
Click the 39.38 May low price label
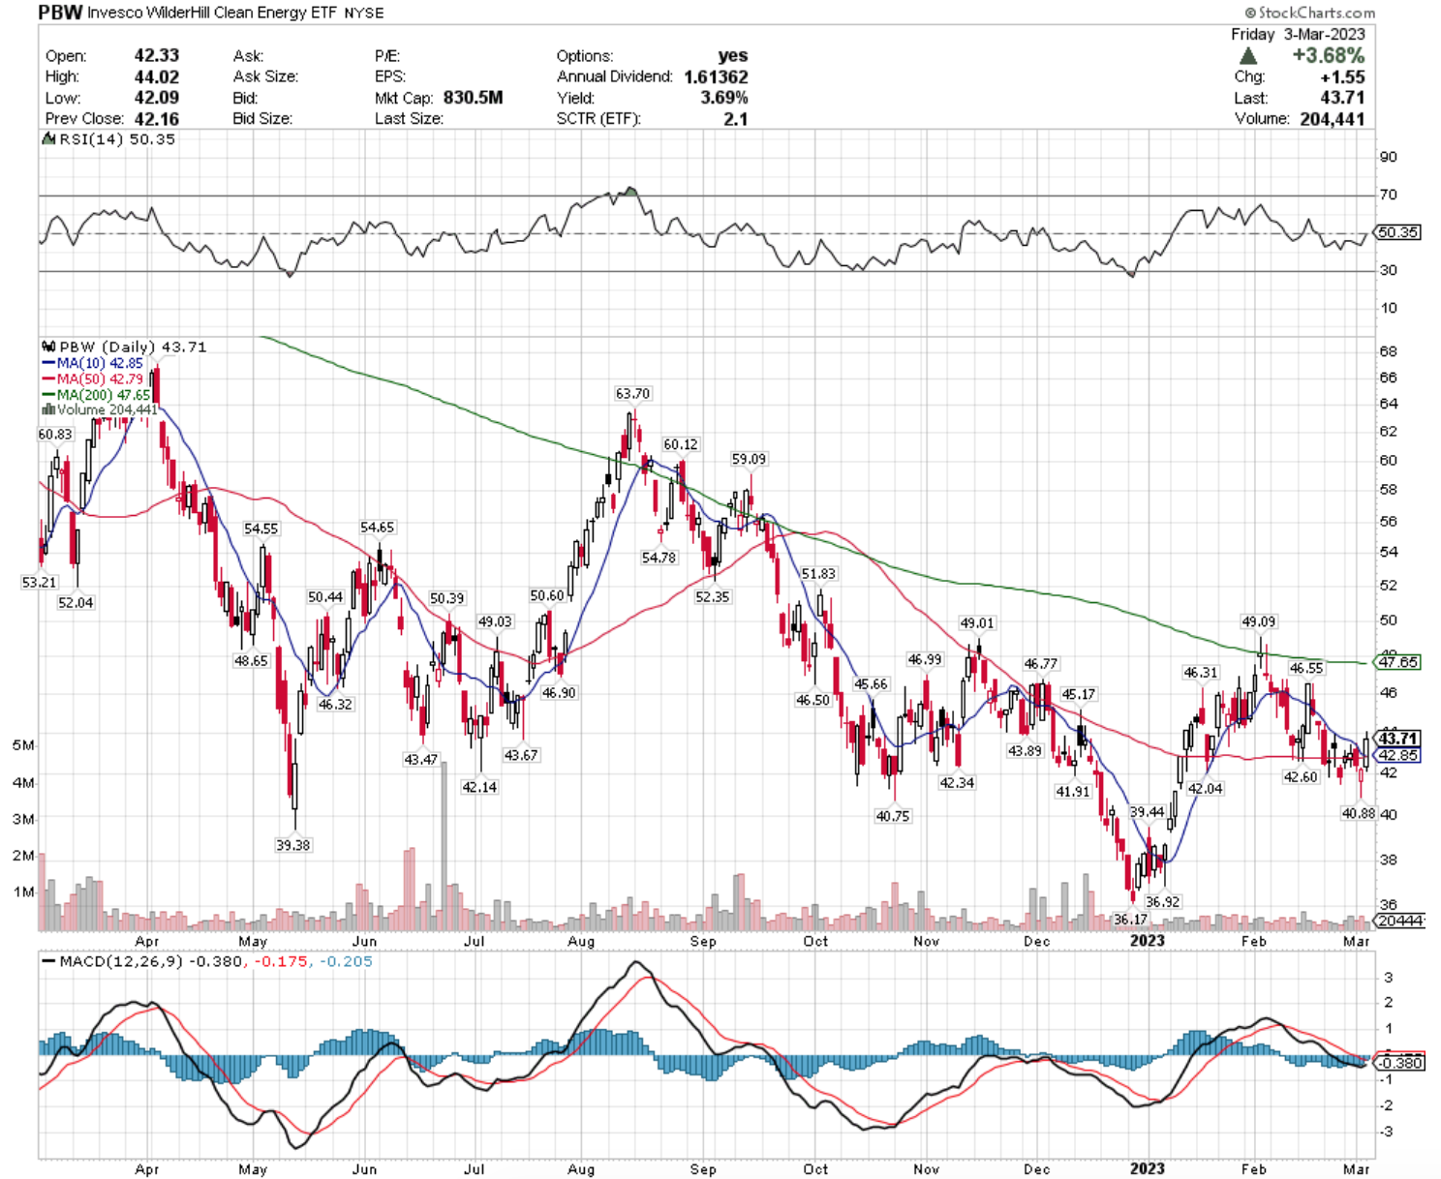click(x=292, y=845)
